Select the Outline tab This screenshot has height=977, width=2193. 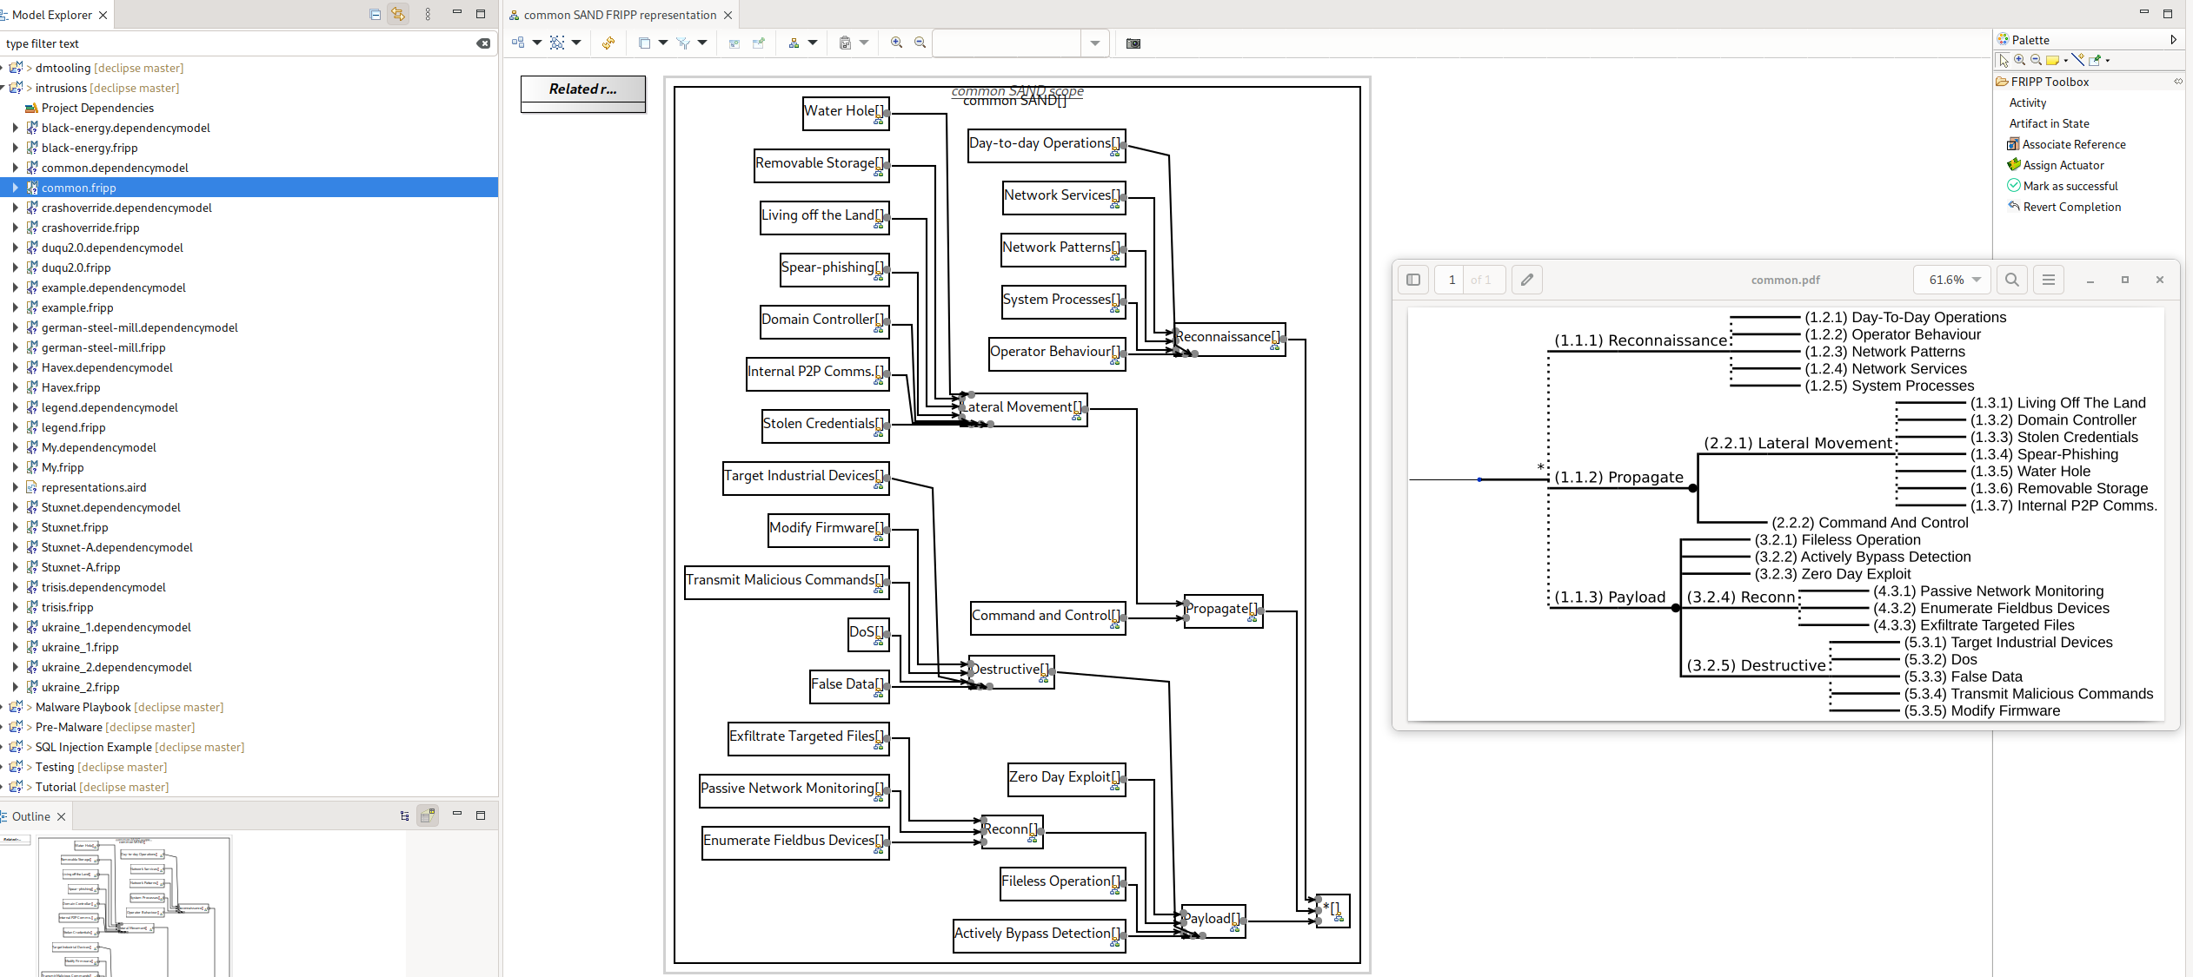pyautogui.click(x=31, y=816)
